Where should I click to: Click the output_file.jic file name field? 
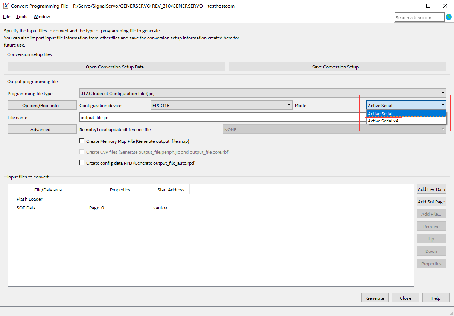click(222, 117)
